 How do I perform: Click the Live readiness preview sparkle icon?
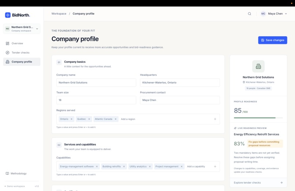pyautogui.click(x=235, y=128)
